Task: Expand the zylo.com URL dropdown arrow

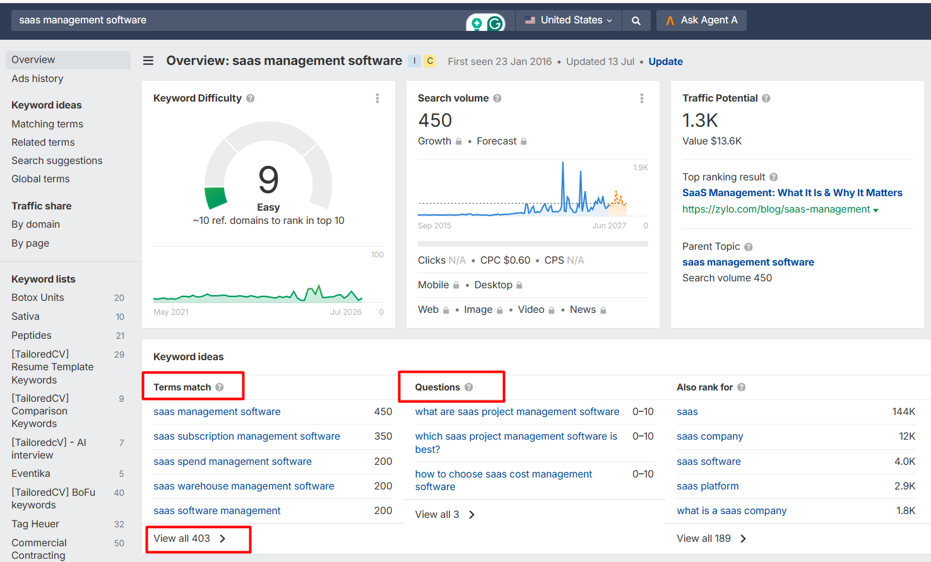Action: pos(875,210)
